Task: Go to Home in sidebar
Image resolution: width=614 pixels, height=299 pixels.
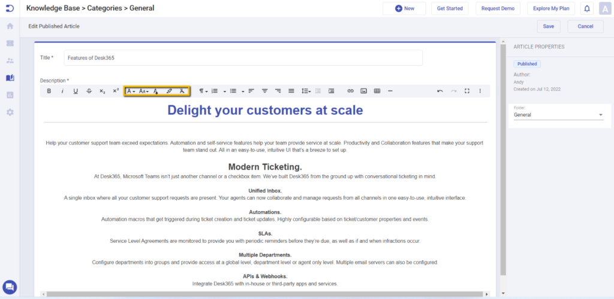Action: [x=10, y=26]
